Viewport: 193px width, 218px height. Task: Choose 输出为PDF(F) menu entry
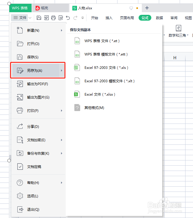click(x=38, y=84)
